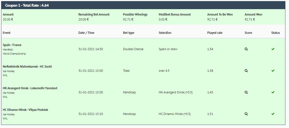289x128 pixels.
Task: View score for Dinamo Minsk - Vityaz
Action: [246, 114]
